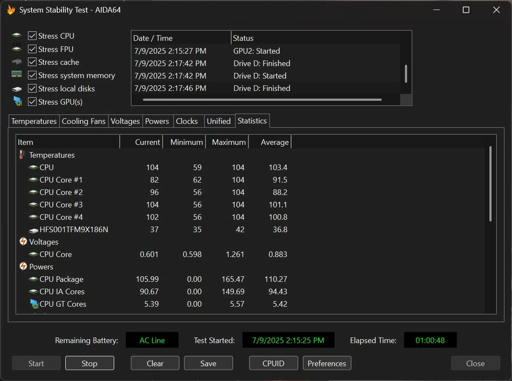This screenshot has width=512, height=381.
Task: Select the 2:17:46 PM Drive D: Finished entry
Action: (266, 88)
